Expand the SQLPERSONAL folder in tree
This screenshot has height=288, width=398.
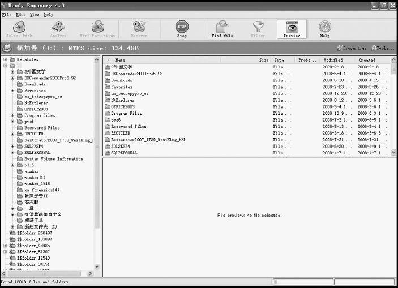[x=12, y=153]
